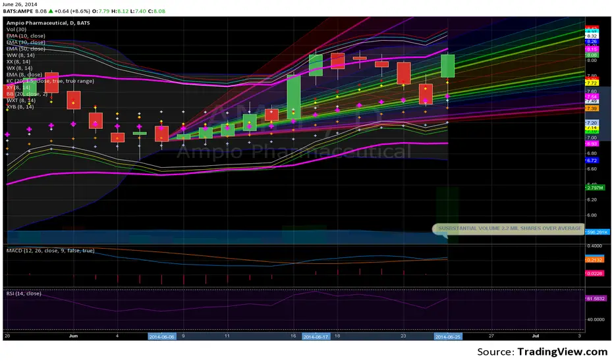Click the KC (20, 1.5, close, true, true range) label
Viewport: 614px width, 362px height.
point(50,81)
